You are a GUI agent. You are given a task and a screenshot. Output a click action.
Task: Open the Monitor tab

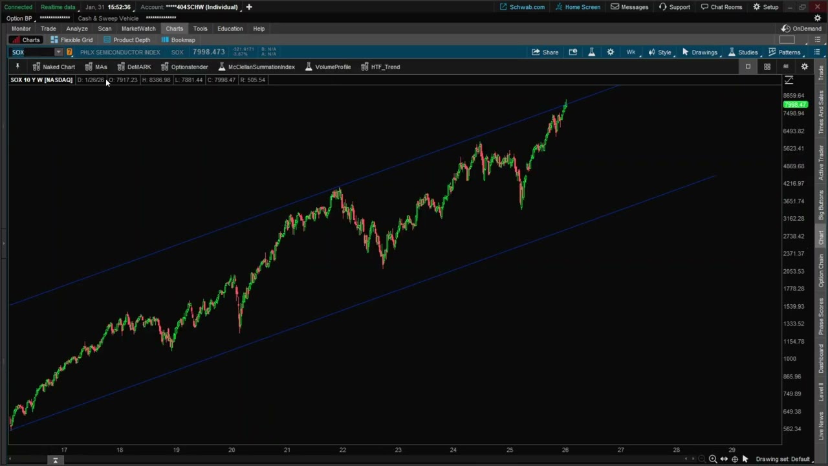(21, 28)
